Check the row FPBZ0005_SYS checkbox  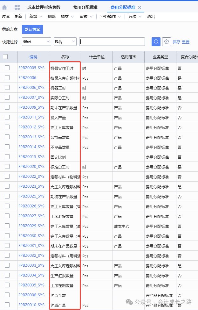[7, 68]
